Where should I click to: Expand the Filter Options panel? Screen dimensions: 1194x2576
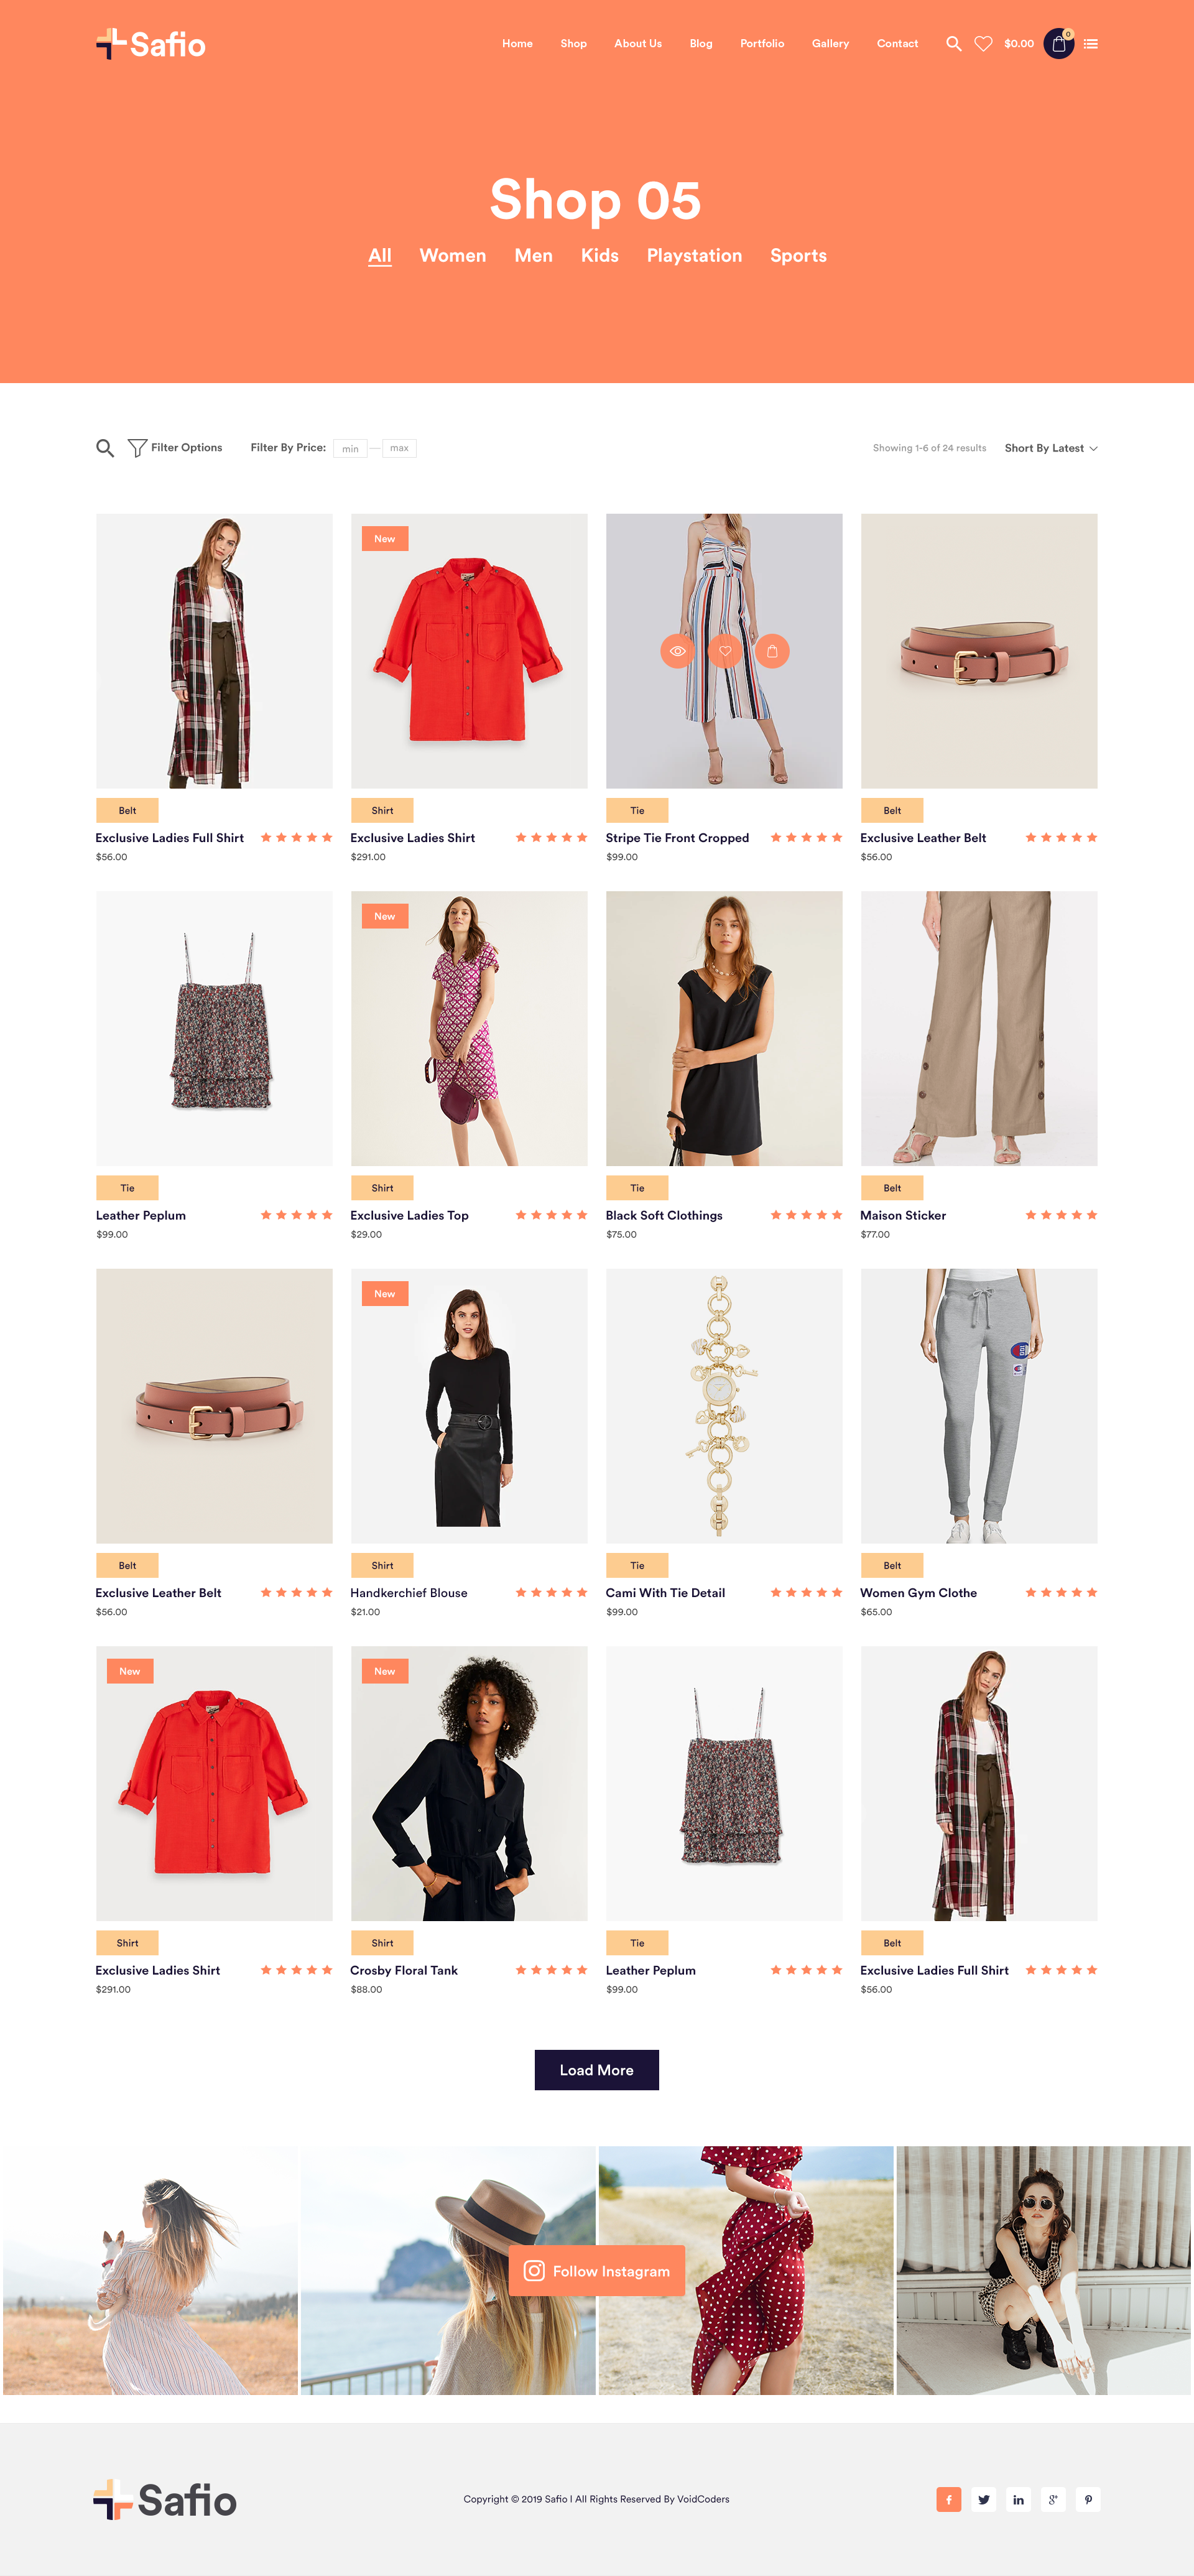(176, 448)
